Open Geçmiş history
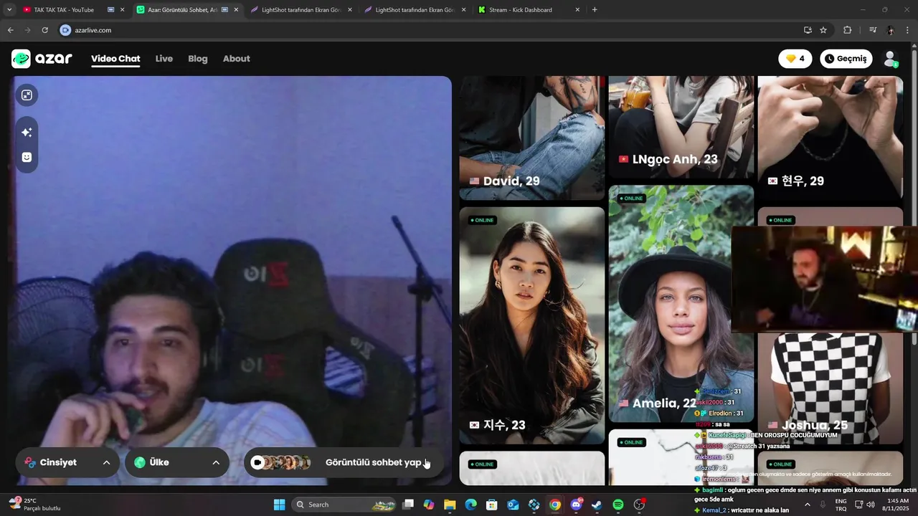This screenshot has width=918, height=516. [846, 59]
